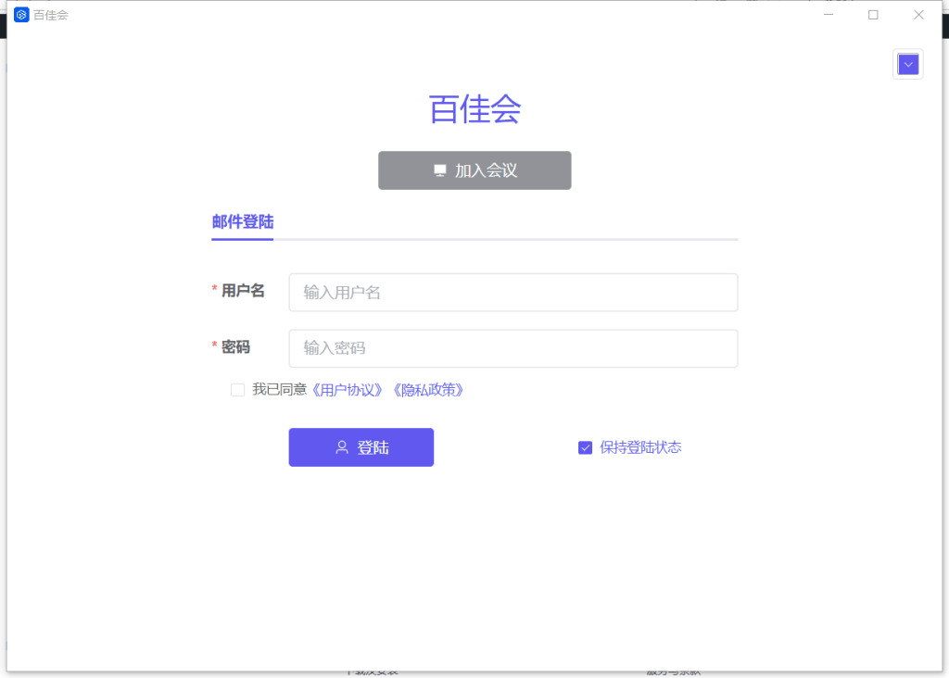Open the purple dropdown arrow at top right
949x678 pixels.
point(908,64)
